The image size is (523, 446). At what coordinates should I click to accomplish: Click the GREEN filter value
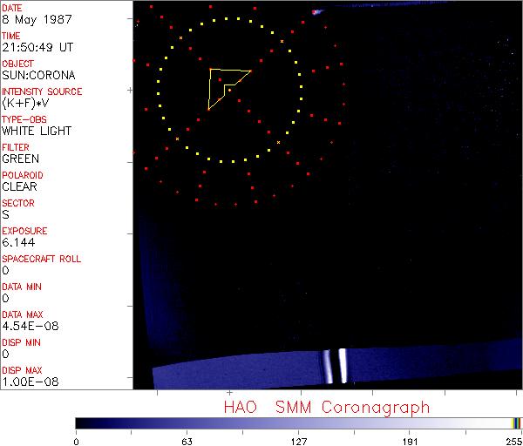[x=20, y=159]
